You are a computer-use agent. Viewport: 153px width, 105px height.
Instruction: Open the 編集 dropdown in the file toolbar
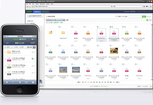coord(68,20)
